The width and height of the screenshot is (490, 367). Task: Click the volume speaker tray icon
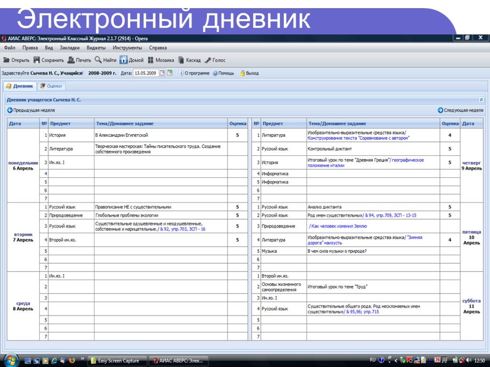(x=469, y=360)
